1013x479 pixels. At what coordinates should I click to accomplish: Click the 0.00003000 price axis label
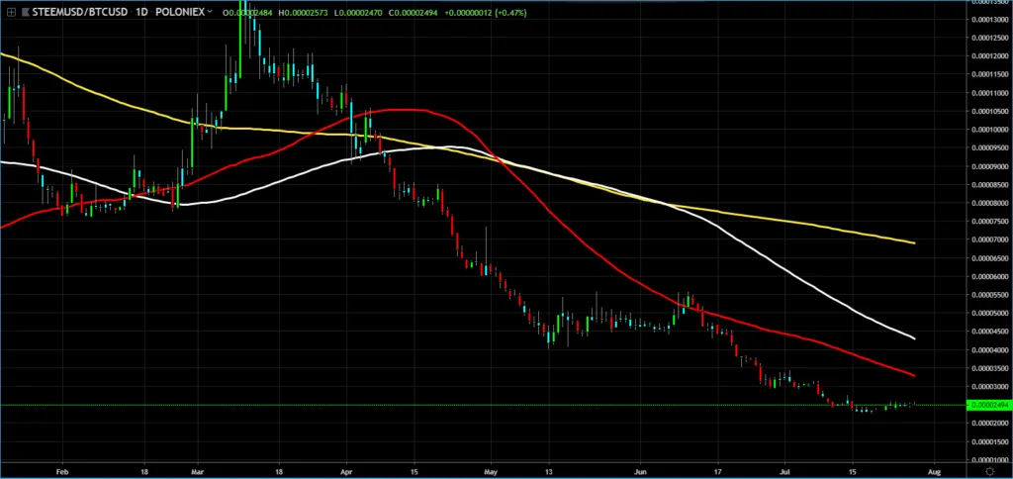point(989,387)
